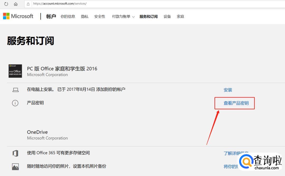This screenshot has height=176, width=285.
Task: Click Microsoft Corporation under Office 2016
Action: pos(47,75)
